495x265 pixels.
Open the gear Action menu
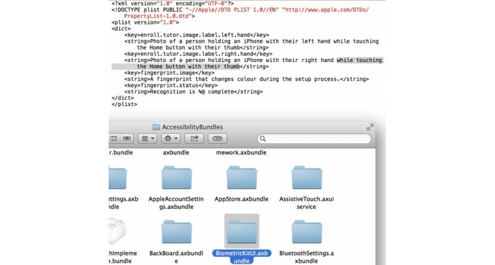(171, 139)
